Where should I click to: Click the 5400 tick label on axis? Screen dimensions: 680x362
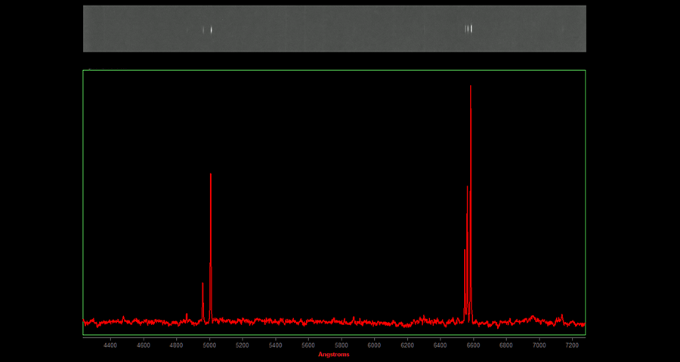(275, 345)
